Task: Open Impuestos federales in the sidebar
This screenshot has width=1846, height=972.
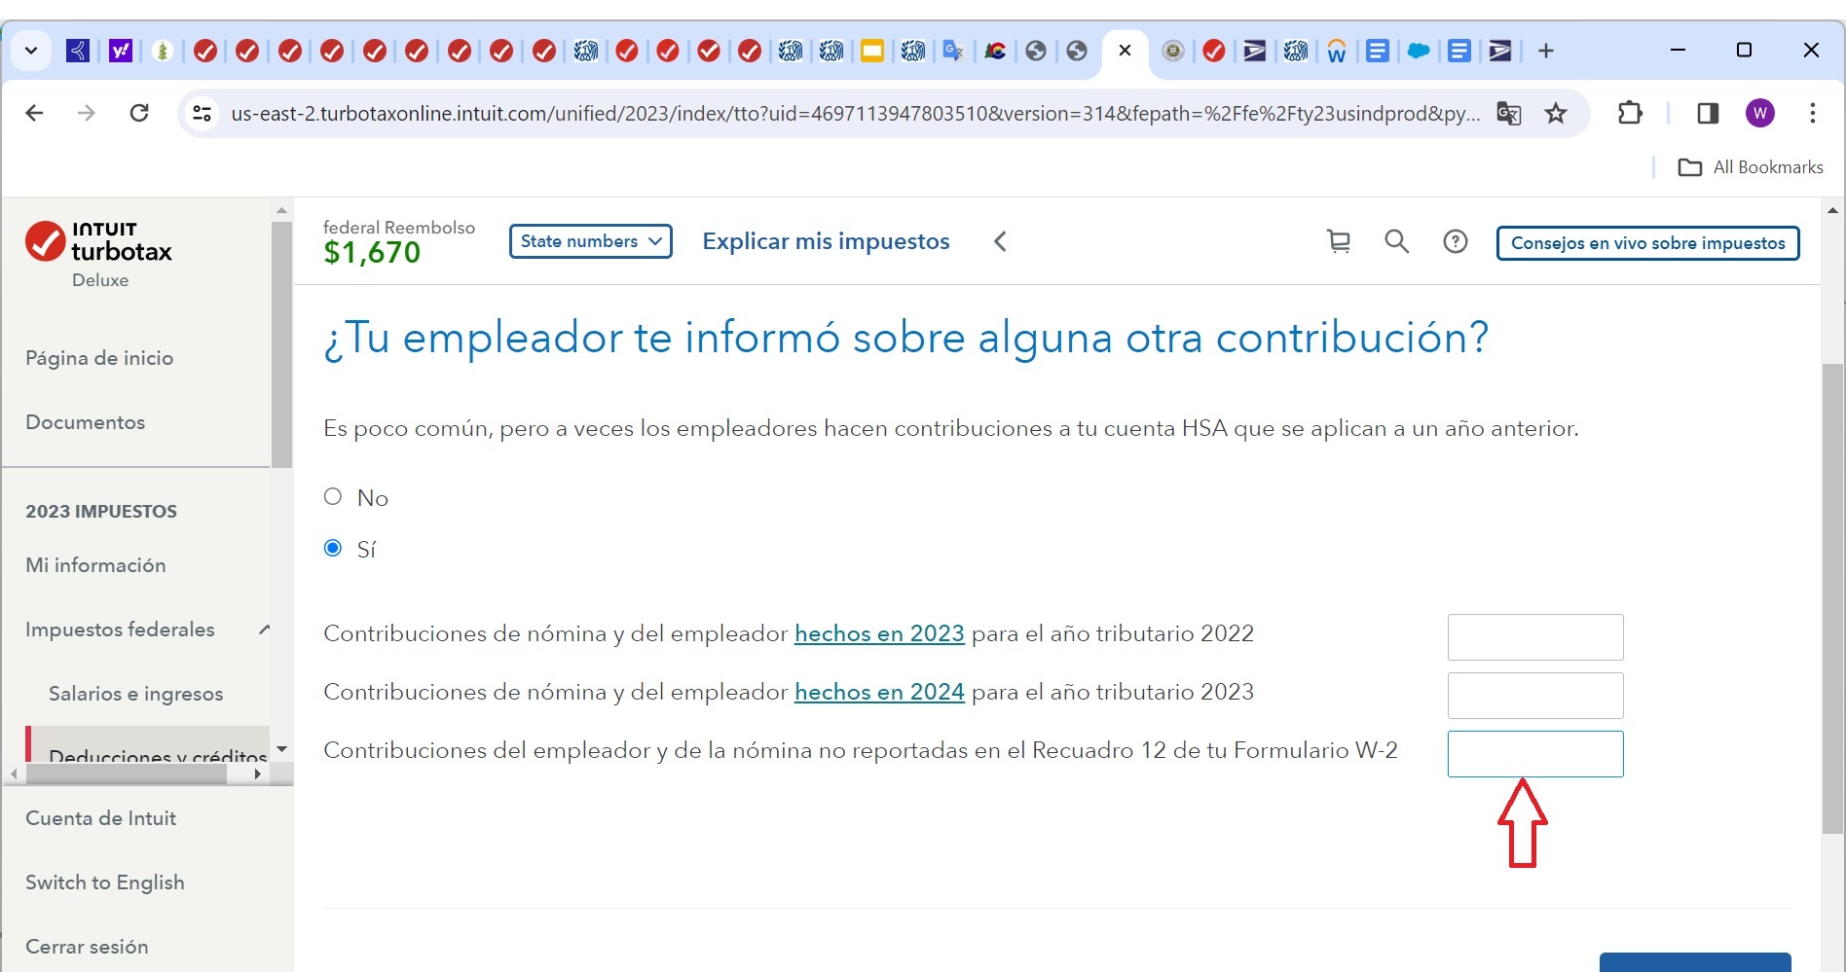Action: tap(120, 630)
